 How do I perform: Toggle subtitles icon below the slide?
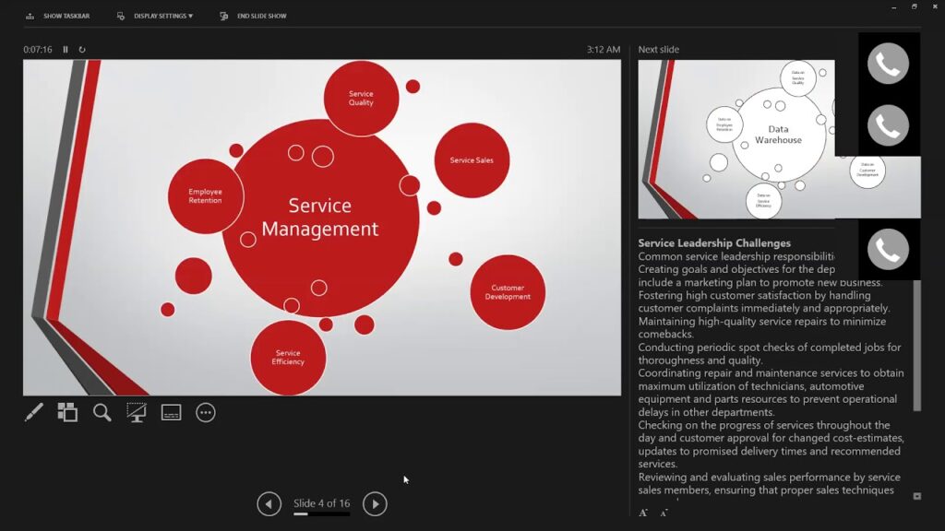172,412
